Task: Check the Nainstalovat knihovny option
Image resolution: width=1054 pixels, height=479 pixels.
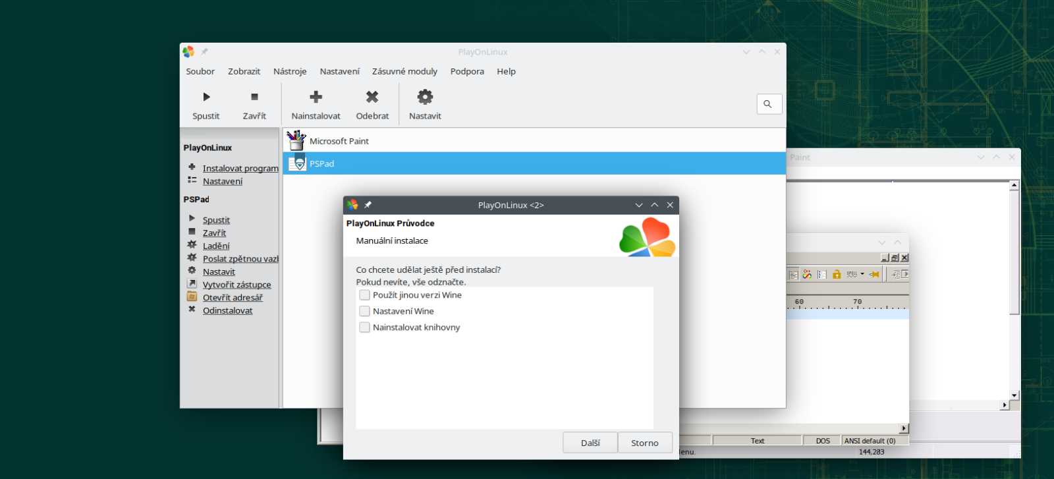Action: tap(364, 327)
